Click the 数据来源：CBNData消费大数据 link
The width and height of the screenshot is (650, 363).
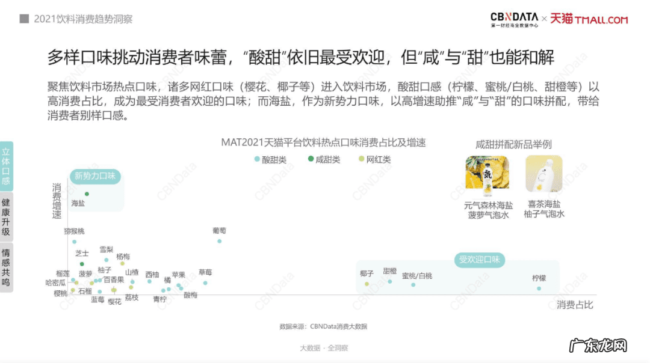click(x=324, y=326)
